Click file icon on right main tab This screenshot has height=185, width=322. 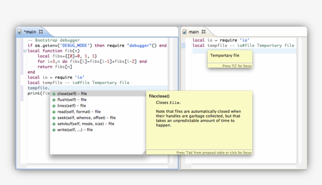click(x=184, y=32)
